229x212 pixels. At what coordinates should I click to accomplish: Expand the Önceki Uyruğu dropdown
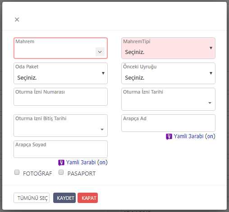pos(168,73)
